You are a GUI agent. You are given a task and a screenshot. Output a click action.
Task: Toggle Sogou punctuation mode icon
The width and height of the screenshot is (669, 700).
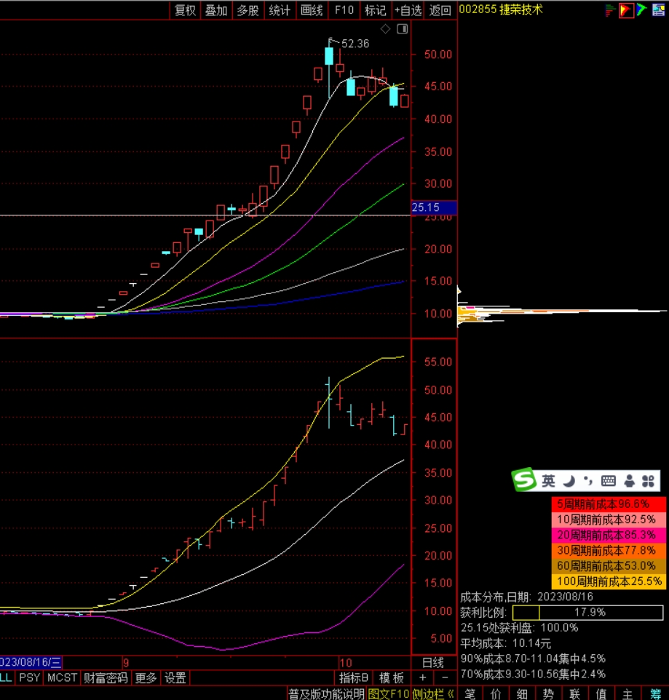click(588, 481)
